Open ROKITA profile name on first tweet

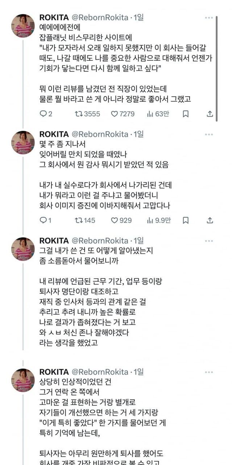(x=54, y=17)
